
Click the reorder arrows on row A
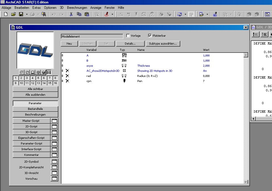[63, 55]
